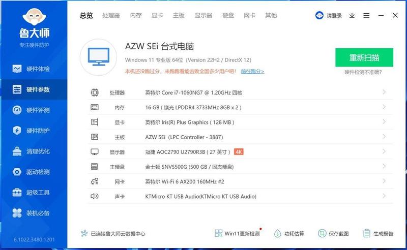
Task: Click version number 6.1022.3480.1201
Action: (x=34, y=239)
